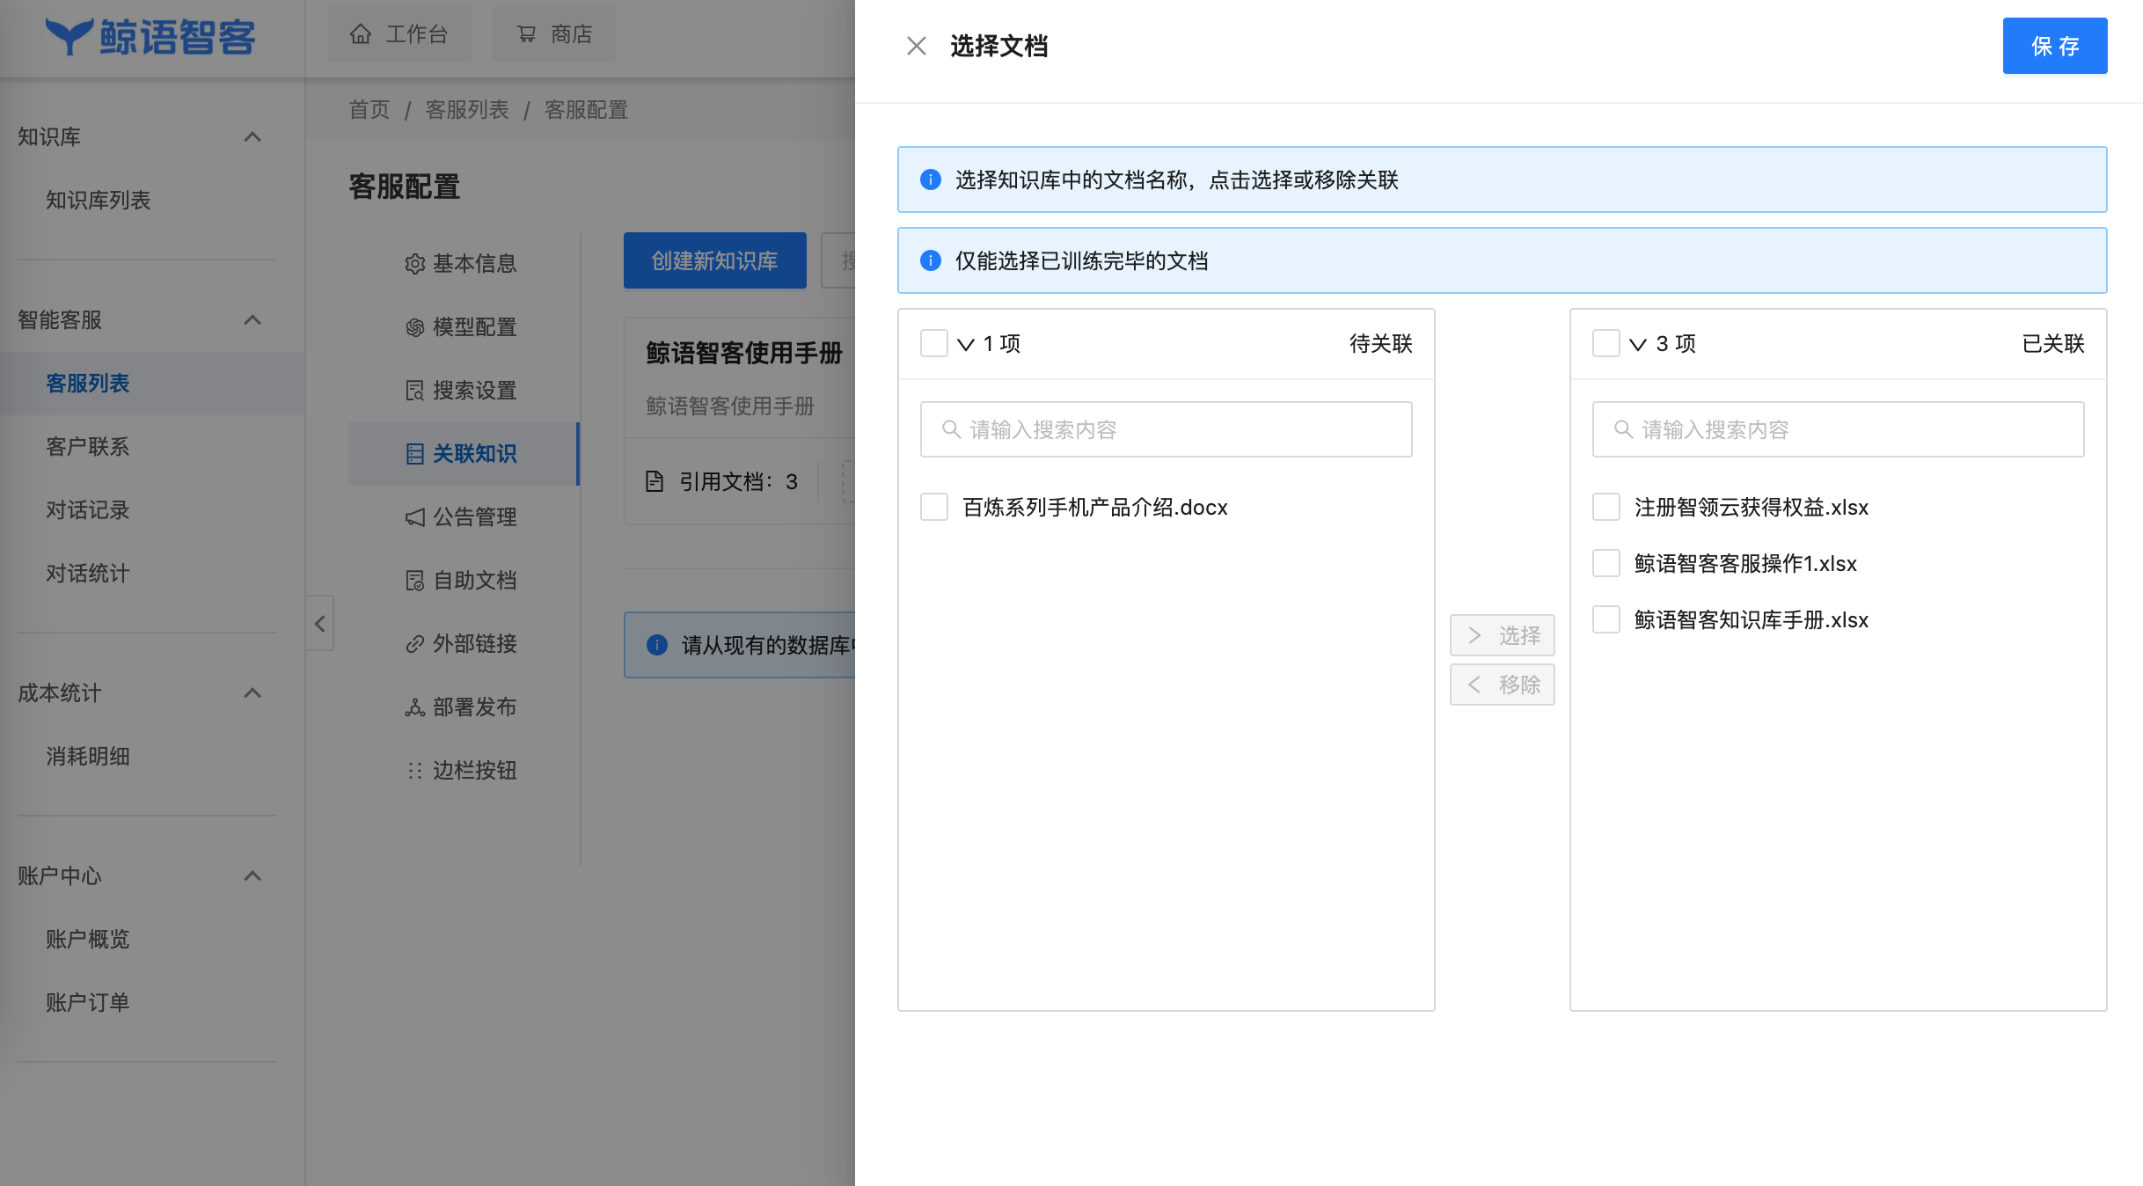The height and width of the screenshot is (1186, 2143).
Task: Toggle select-all checkbox in 已关联 list
Action: [x=1605, y=343]
